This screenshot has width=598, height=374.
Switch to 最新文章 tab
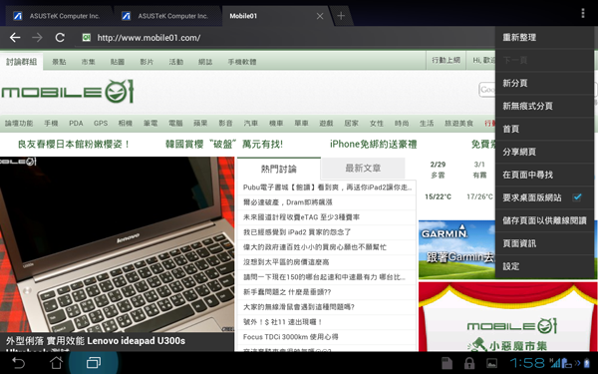363,168
